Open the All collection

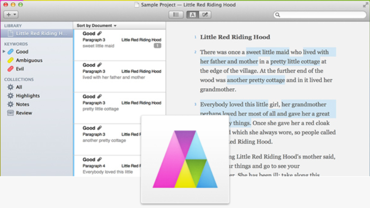pos(19,87)
